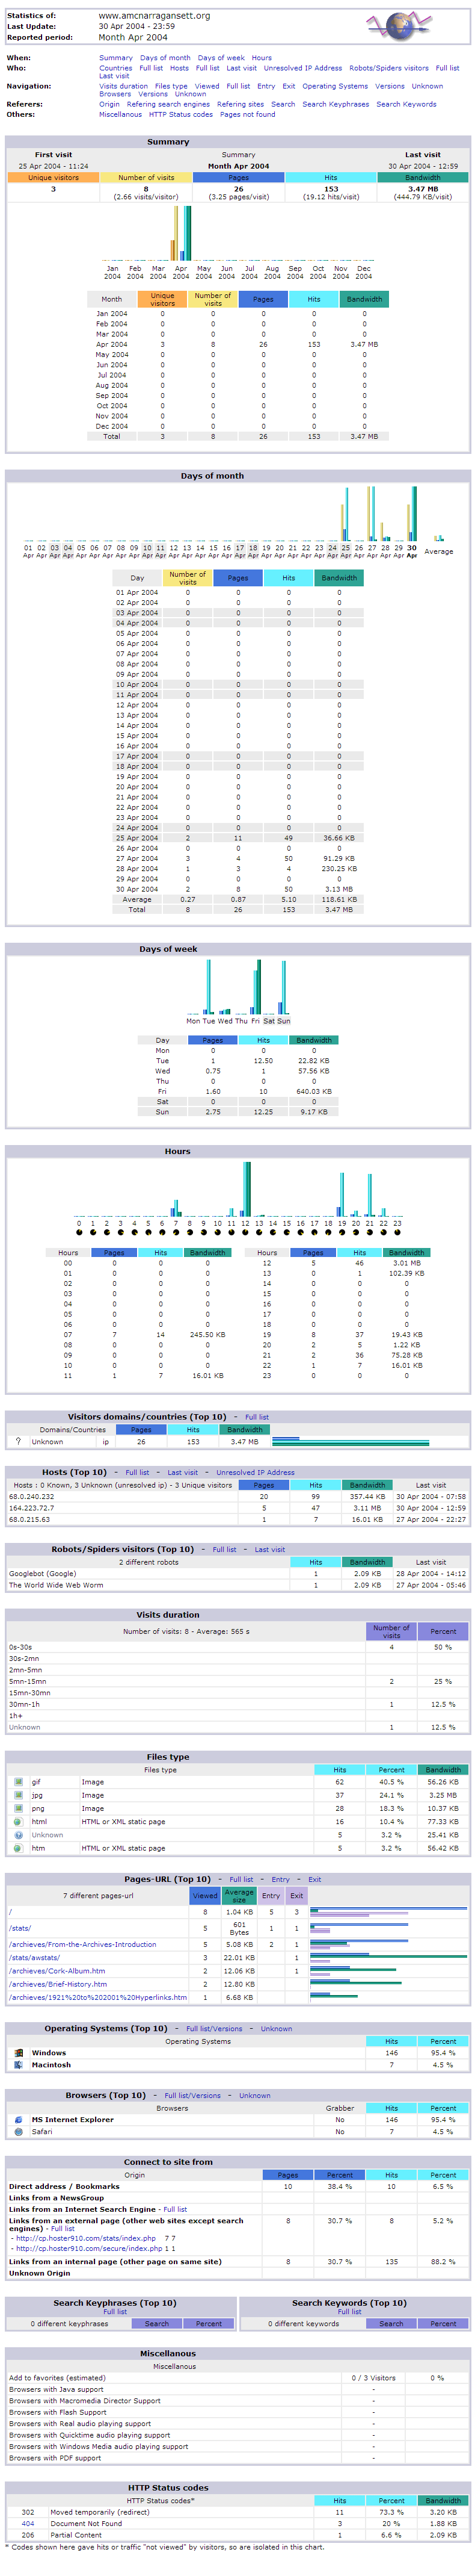This screenshot has width=475, height=2576.
Task: Click the png file type icon
Action: [x=18, y=1808]
